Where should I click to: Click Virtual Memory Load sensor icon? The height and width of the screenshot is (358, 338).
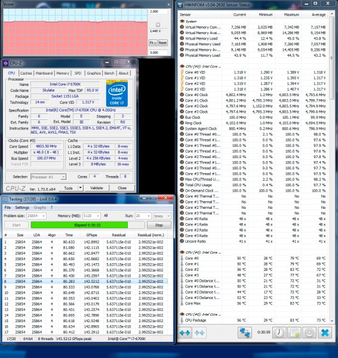coord(182,38)
